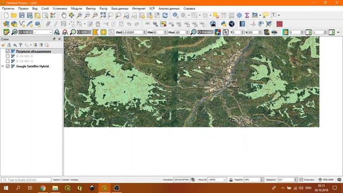Click the Type to locate search field
Viewport: 343px width, 193px height.
click(26, 180)
